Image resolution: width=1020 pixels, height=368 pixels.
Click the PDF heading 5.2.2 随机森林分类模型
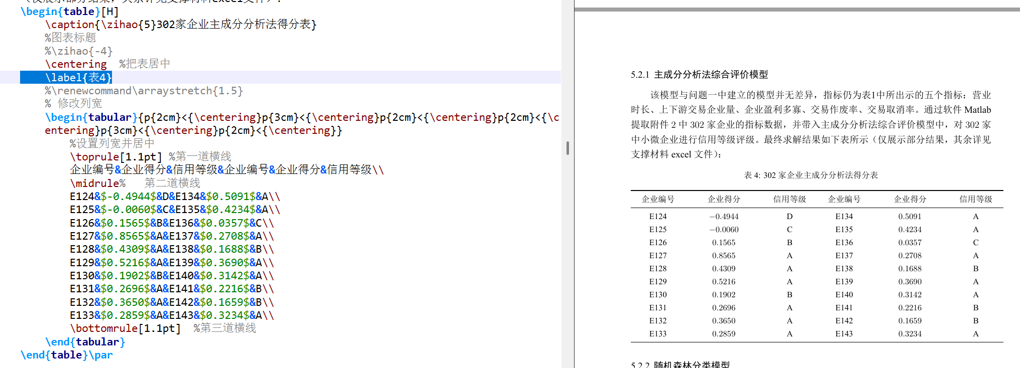[x=681, y=364]
